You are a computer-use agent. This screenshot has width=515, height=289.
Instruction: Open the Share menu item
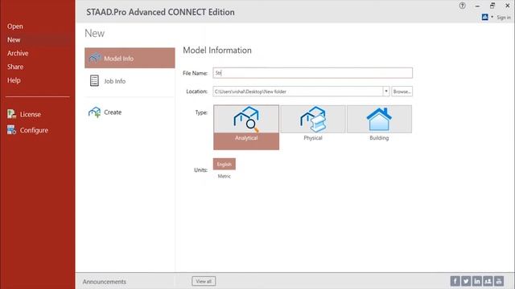coord(15,67)
